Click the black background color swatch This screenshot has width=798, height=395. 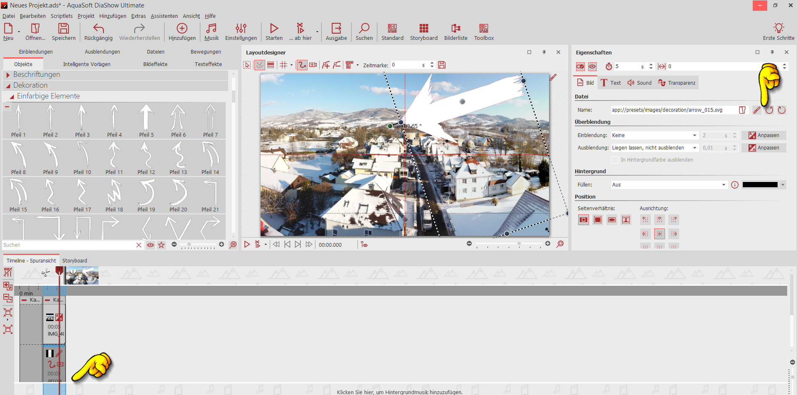760,185
